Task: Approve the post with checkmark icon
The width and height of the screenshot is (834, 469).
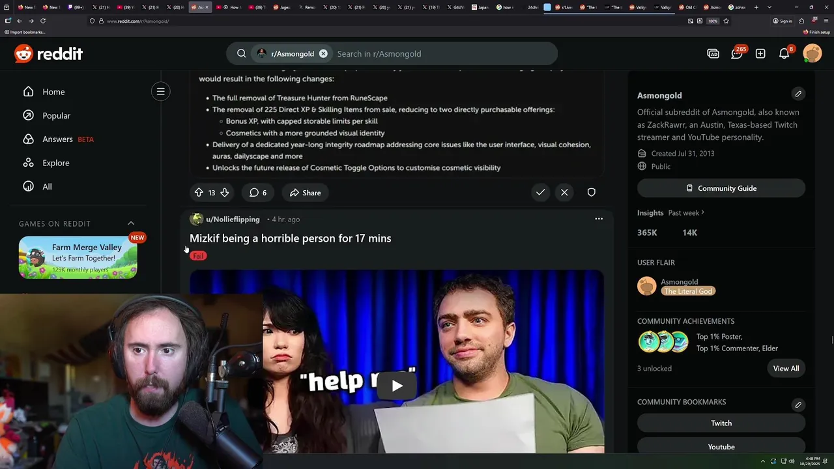Action: tap(540, 192)
